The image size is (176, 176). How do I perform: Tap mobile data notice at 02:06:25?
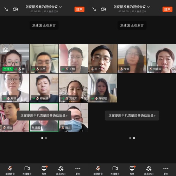pos(44,115)
